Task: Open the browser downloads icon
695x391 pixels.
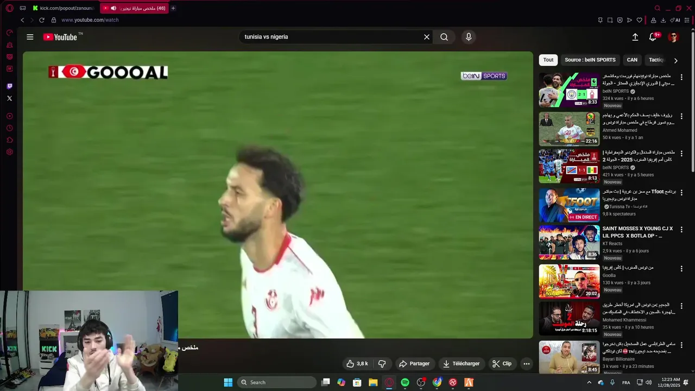Action: (x=663, y=20)
